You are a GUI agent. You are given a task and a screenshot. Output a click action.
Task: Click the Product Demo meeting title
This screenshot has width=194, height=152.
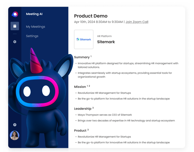coord(91,16)
